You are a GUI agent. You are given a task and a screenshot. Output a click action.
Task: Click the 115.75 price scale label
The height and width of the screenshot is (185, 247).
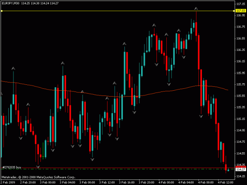coord(241,84)
